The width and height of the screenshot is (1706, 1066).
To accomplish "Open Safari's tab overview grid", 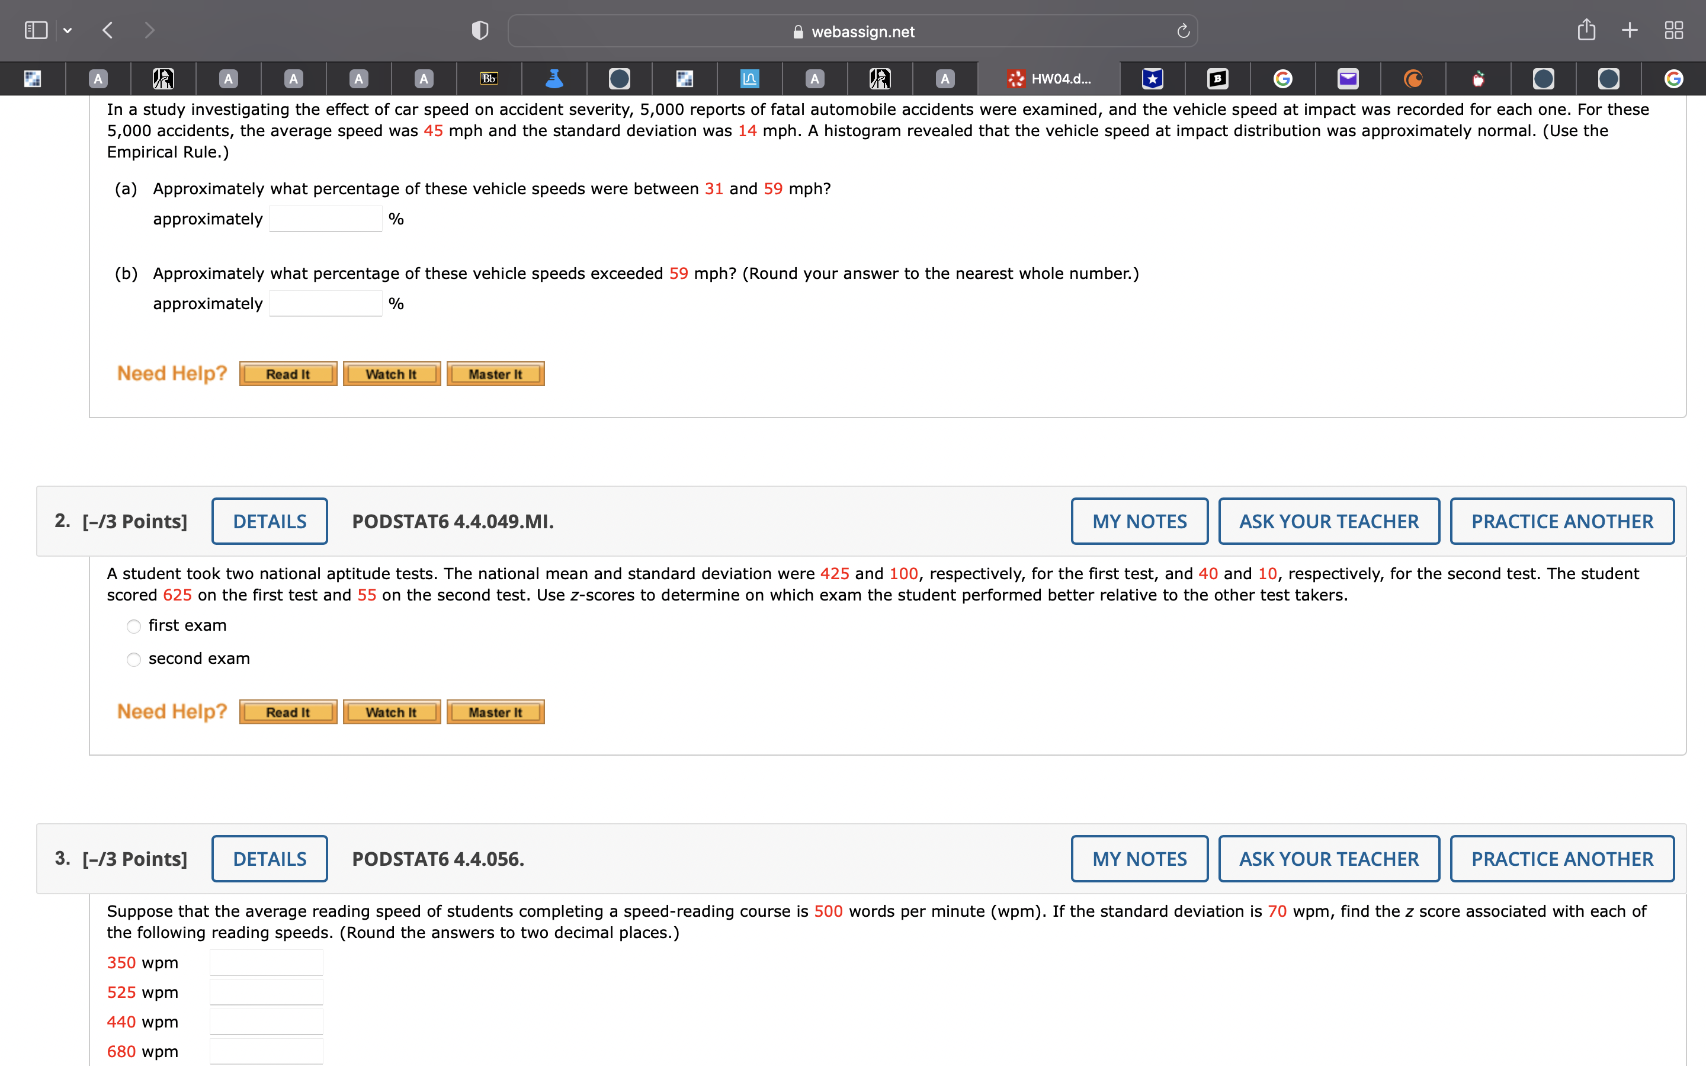I will [1674, 30].
